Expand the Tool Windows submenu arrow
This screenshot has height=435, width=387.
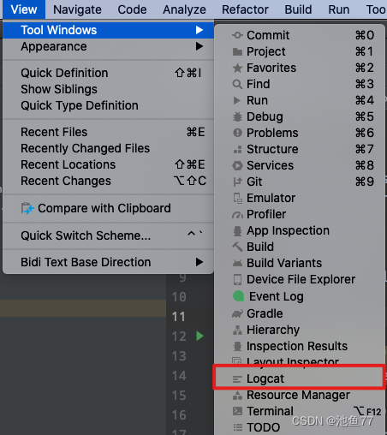click(199, 30)
